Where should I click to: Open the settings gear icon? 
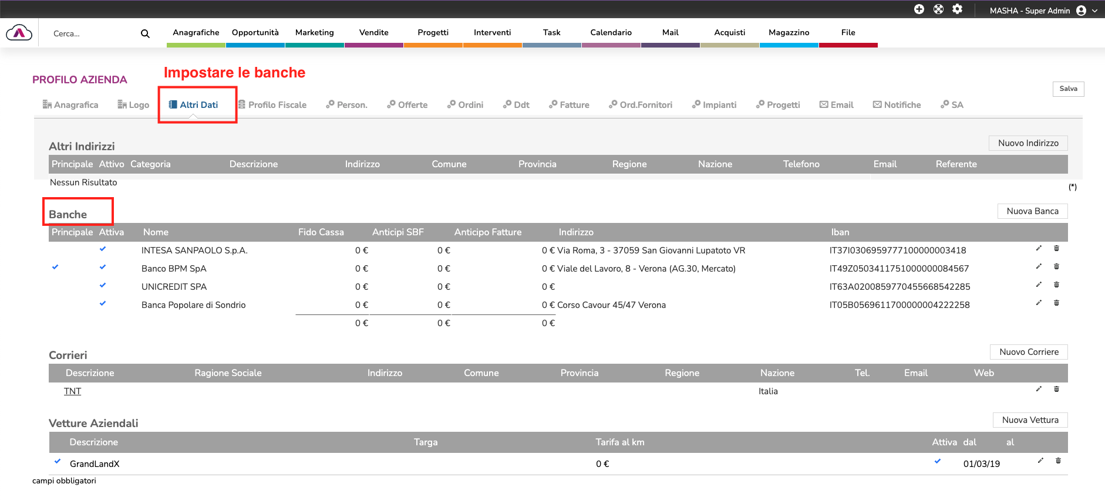tap(957, 9)
